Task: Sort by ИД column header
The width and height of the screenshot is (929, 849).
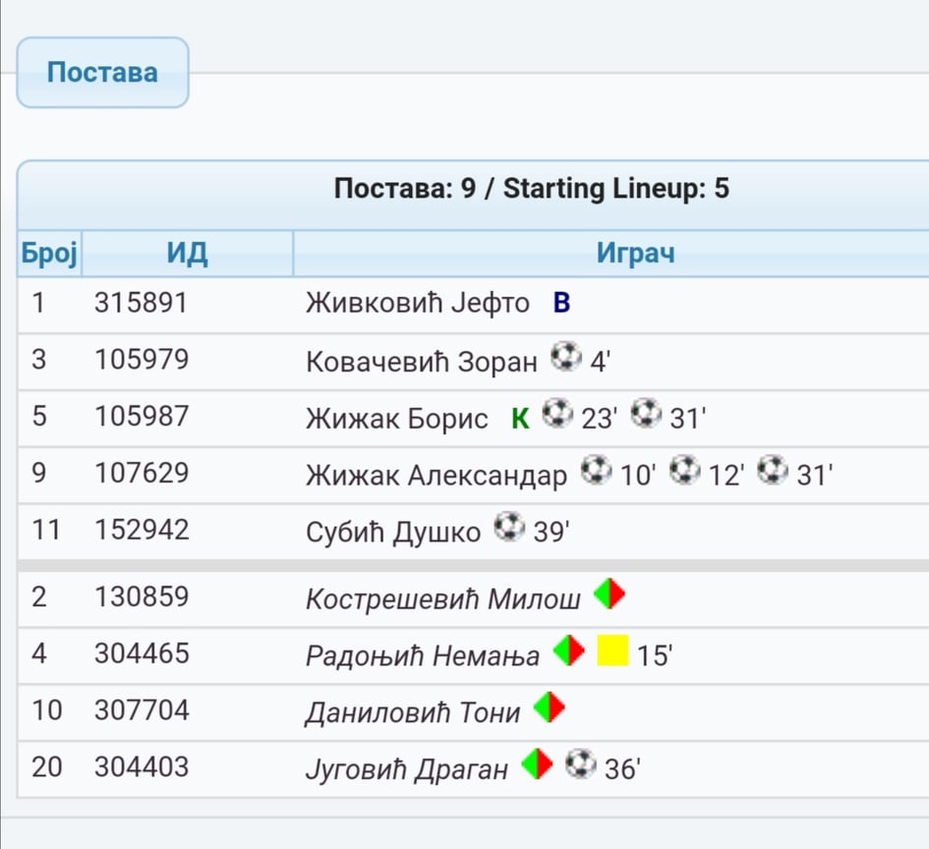Action: click(x=187, y=254)
